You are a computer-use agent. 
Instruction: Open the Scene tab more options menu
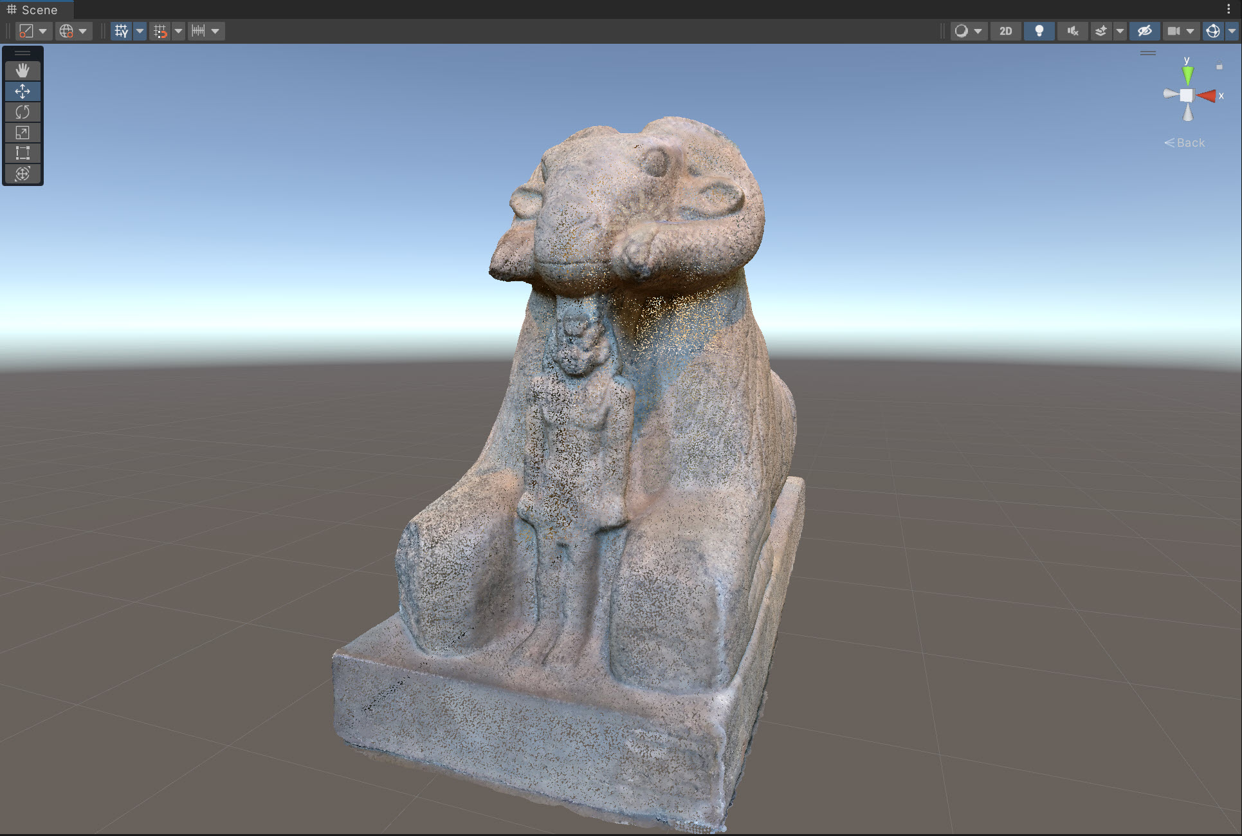tap(1228, 10)
